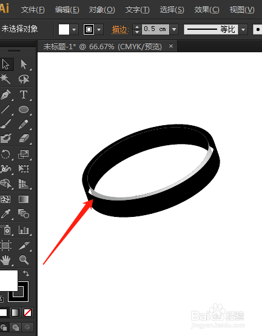Close the 未标题-1* document tab

tap(171, 46)
